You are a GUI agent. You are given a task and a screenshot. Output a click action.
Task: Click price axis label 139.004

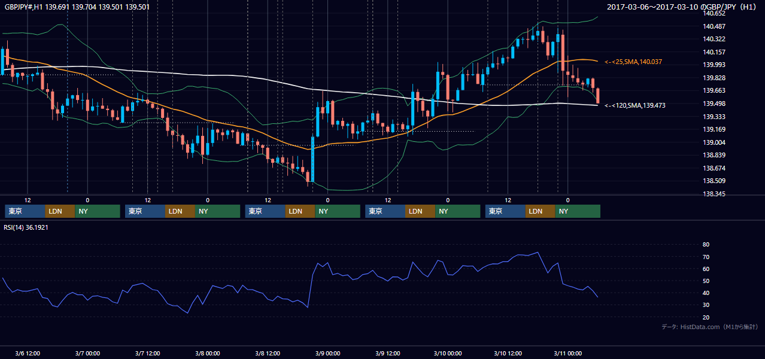714,142
